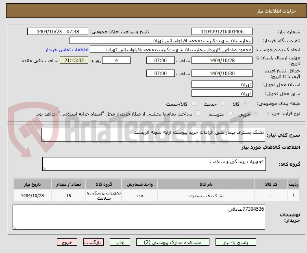Click the request creator field محمود صادقی
This screenshot has height=253, width=307.
click(171, 50)
